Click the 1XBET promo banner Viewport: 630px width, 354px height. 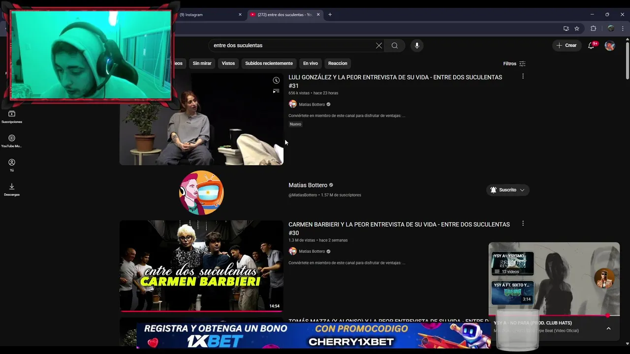314,335
